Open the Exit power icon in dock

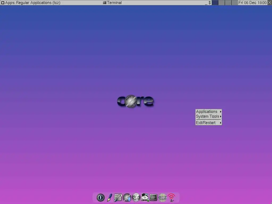click(x=101, y=197)
